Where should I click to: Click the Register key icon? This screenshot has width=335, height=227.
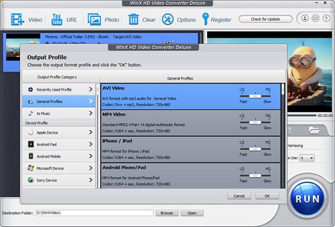click(x=205, y=19)
